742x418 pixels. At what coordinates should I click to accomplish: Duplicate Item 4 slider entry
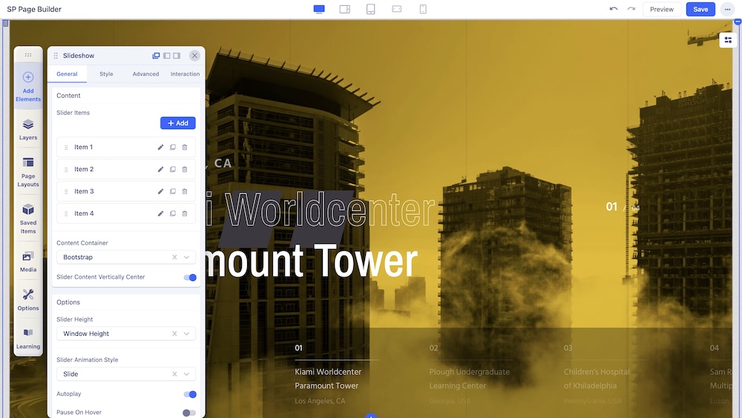[x=173, y=213]
